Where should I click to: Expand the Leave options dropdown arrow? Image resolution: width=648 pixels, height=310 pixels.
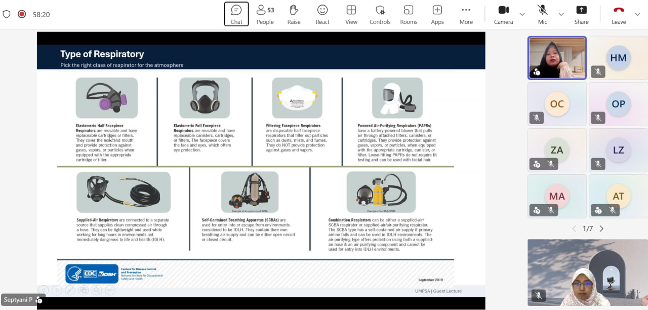637,14
